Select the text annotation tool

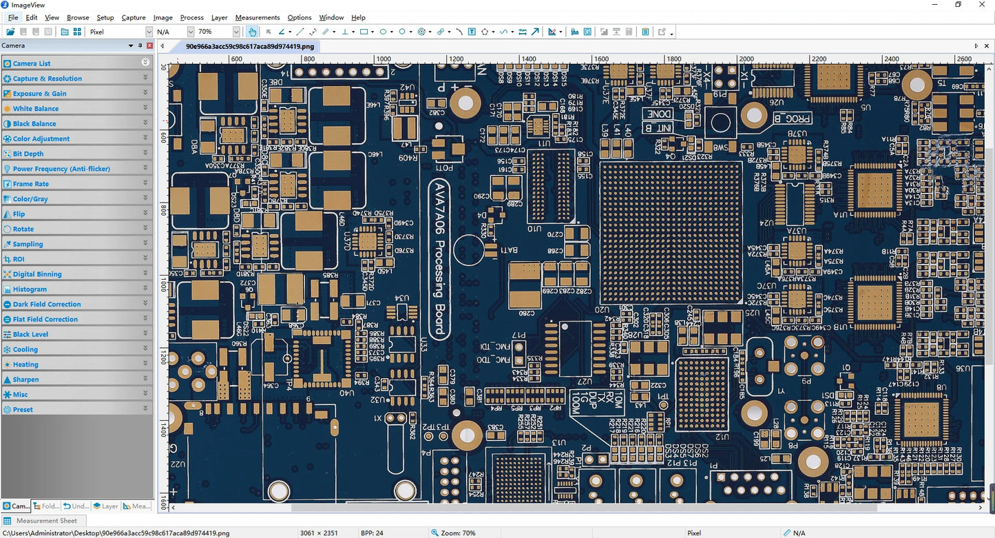pos(472,32)
